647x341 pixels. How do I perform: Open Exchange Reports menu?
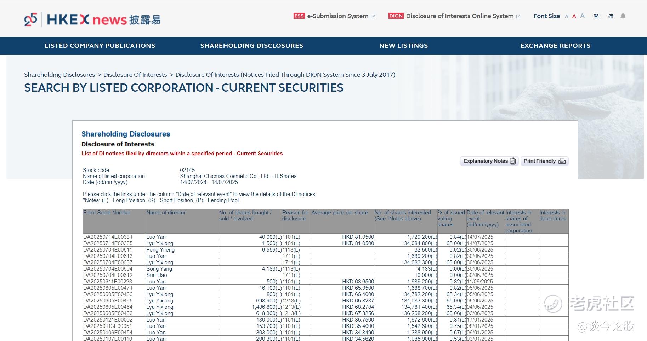click(555, 46)
